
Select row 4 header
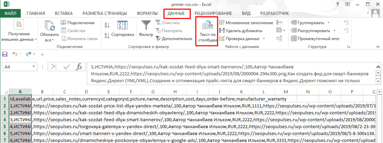[x=4, y=119]
